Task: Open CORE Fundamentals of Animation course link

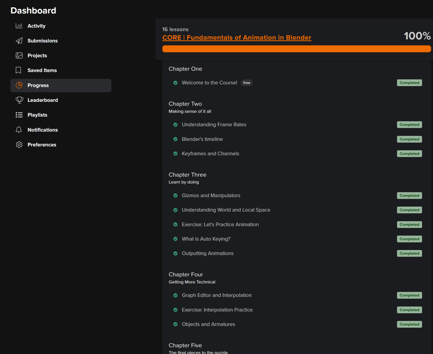Action: click(236, 38)
